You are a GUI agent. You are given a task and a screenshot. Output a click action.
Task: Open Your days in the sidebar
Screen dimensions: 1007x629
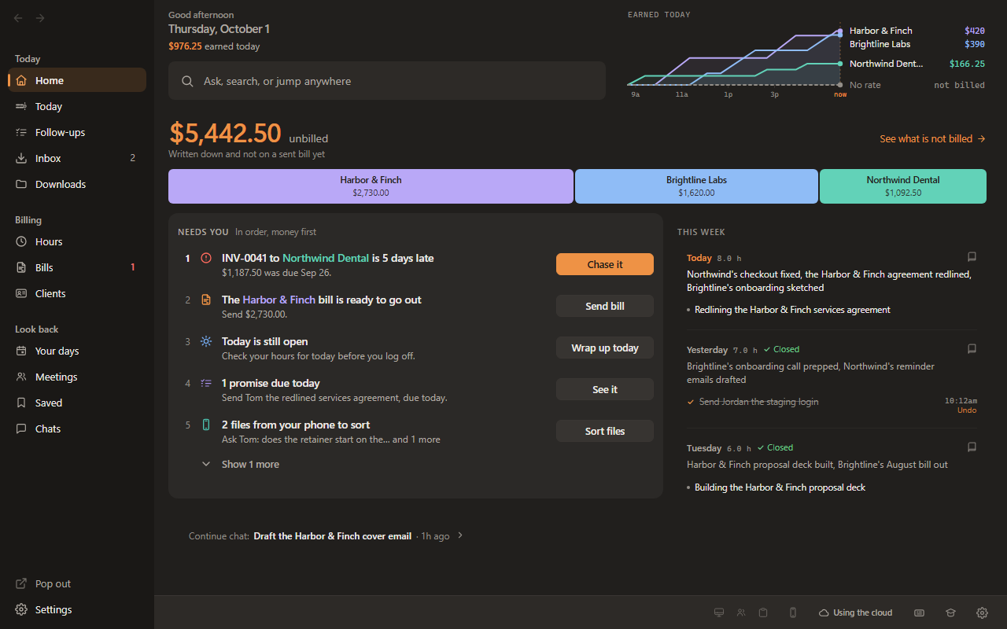click(77, 351)
